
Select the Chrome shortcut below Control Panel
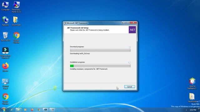click(5, 99)
